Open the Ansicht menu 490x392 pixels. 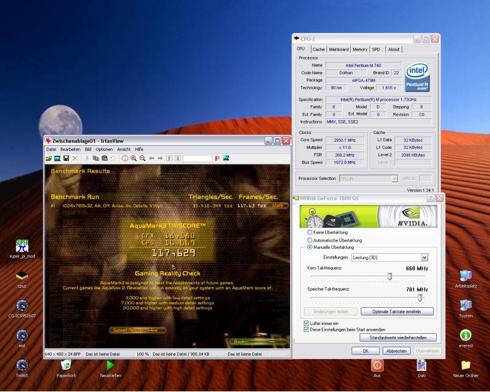124,149
